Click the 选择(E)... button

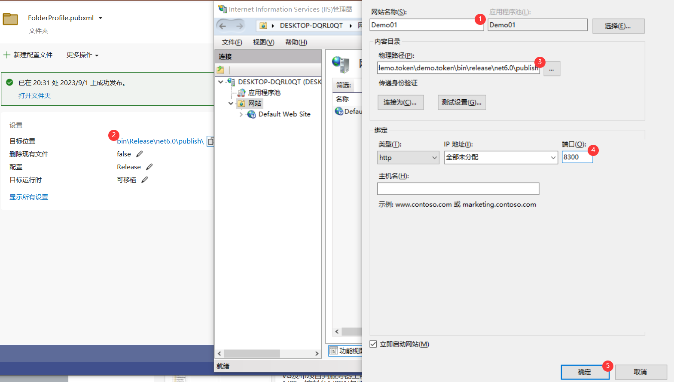click(618, 26)
